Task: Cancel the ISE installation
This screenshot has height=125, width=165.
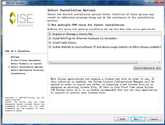Action: 154,119
